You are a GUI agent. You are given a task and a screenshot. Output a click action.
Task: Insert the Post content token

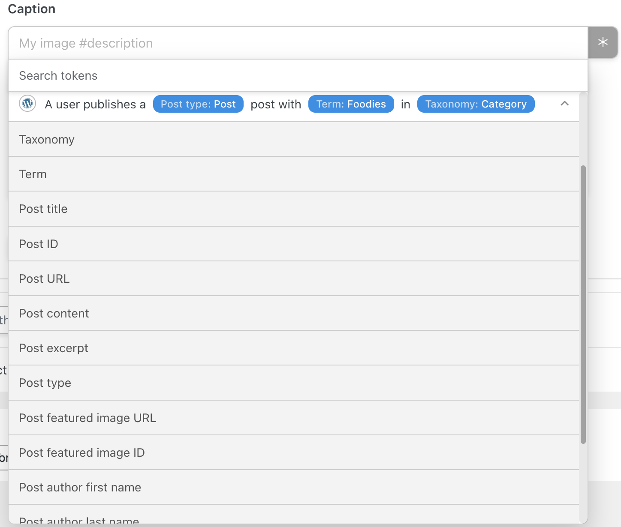coord(294,313)
